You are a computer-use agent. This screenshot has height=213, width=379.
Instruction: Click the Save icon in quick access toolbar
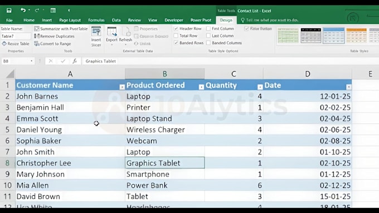pos(9,11)
